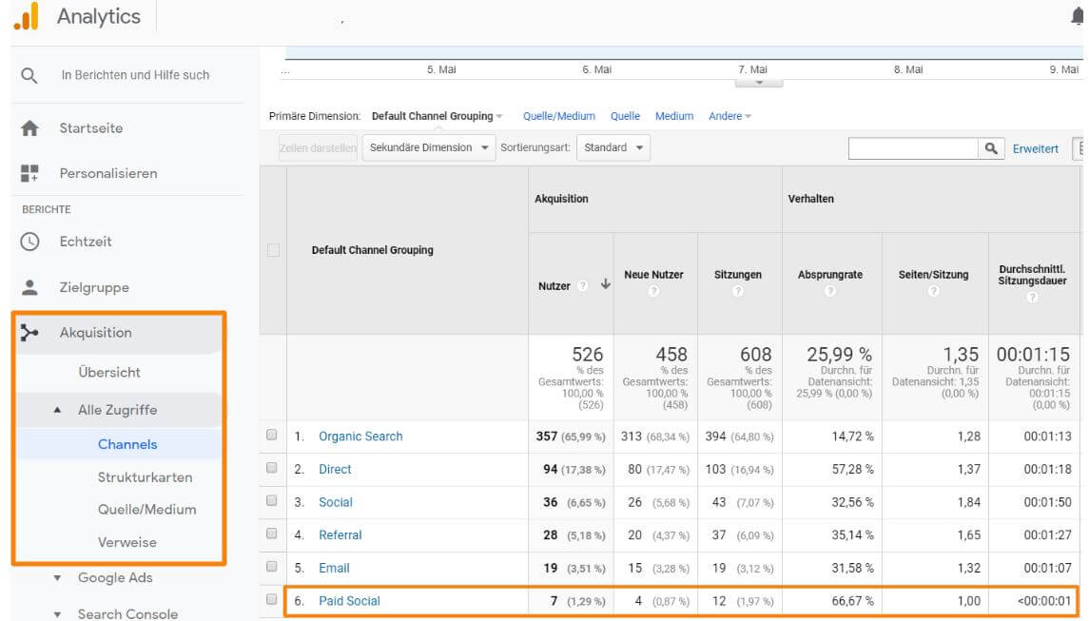1089x621 pixels.
Task: Open Startseite via the home icon
Action: [x=29, y=128]
